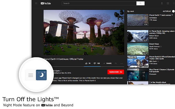Click 'Planet Earth II: Official Extended Trailer' title

click(162, 58)
